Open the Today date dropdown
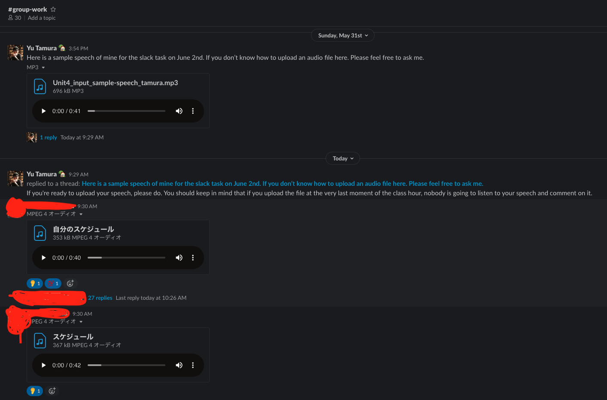Screen dimensions: 607x400 pos(342,159)
